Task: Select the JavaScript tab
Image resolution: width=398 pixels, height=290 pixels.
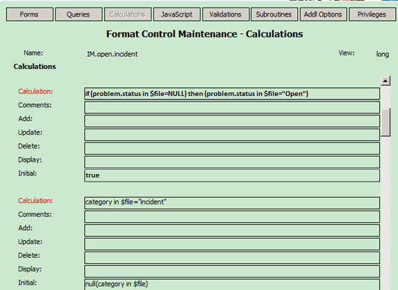Action: click(x=177, y=14)
